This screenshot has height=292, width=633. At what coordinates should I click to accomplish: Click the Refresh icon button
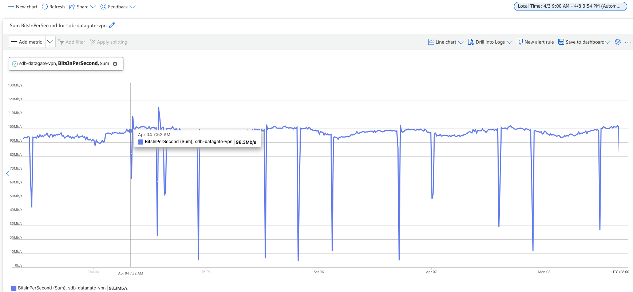[45, 7]
